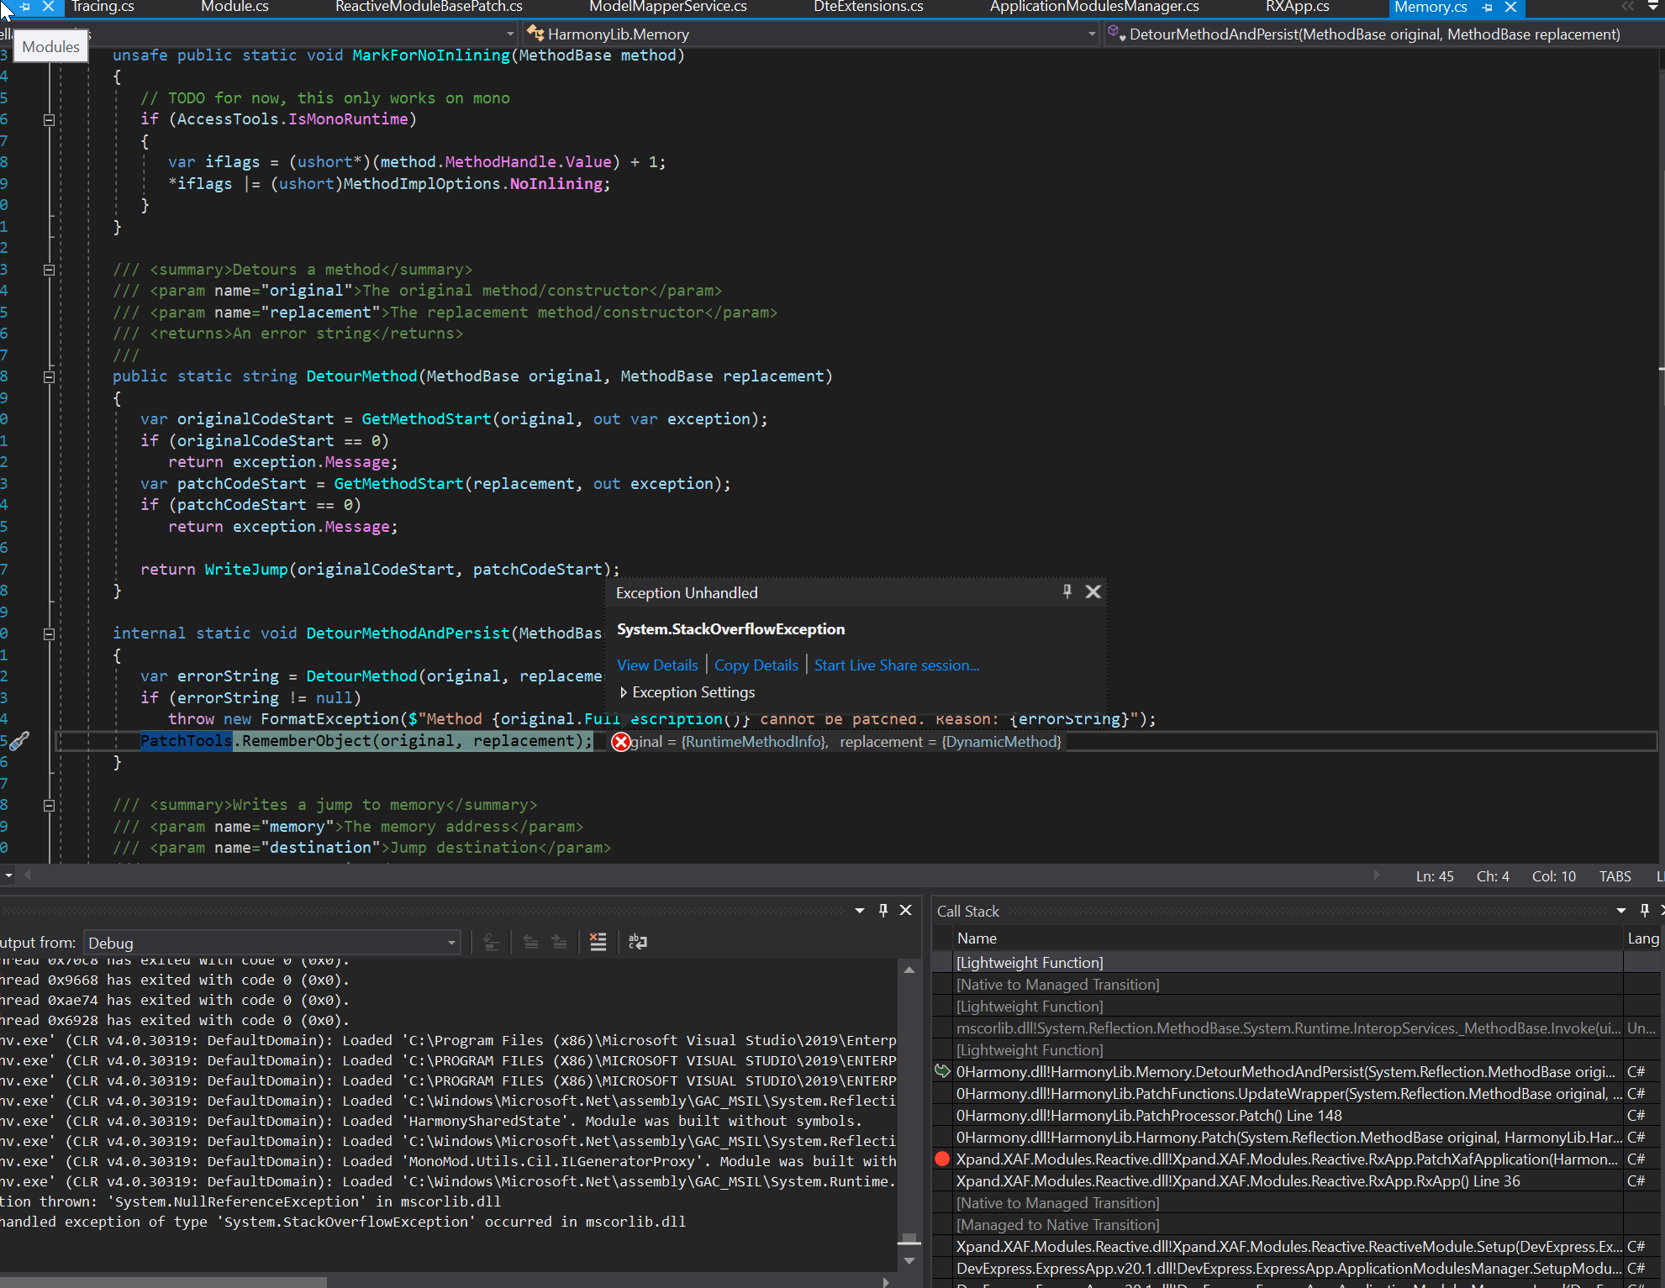
Task: Open the Show output from Debug dropdown
Action: [x=451, y=942]
